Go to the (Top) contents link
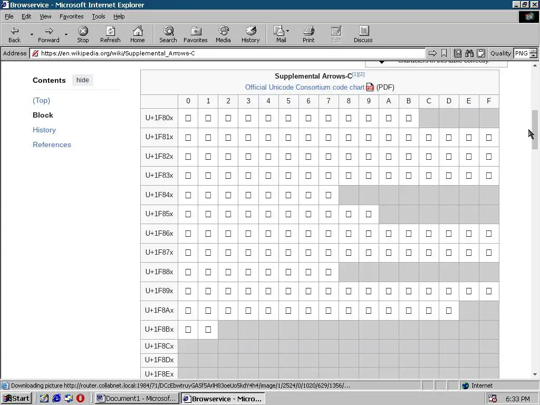 point(41,100)
